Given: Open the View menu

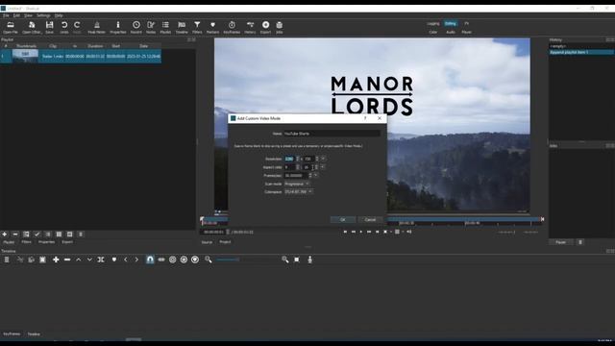Looking at the screenshot, I should point(28,15).
